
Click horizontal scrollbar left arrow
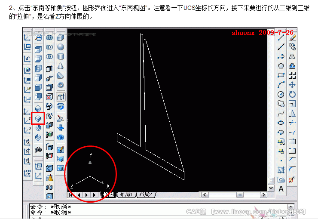click(x=205, y=195)
